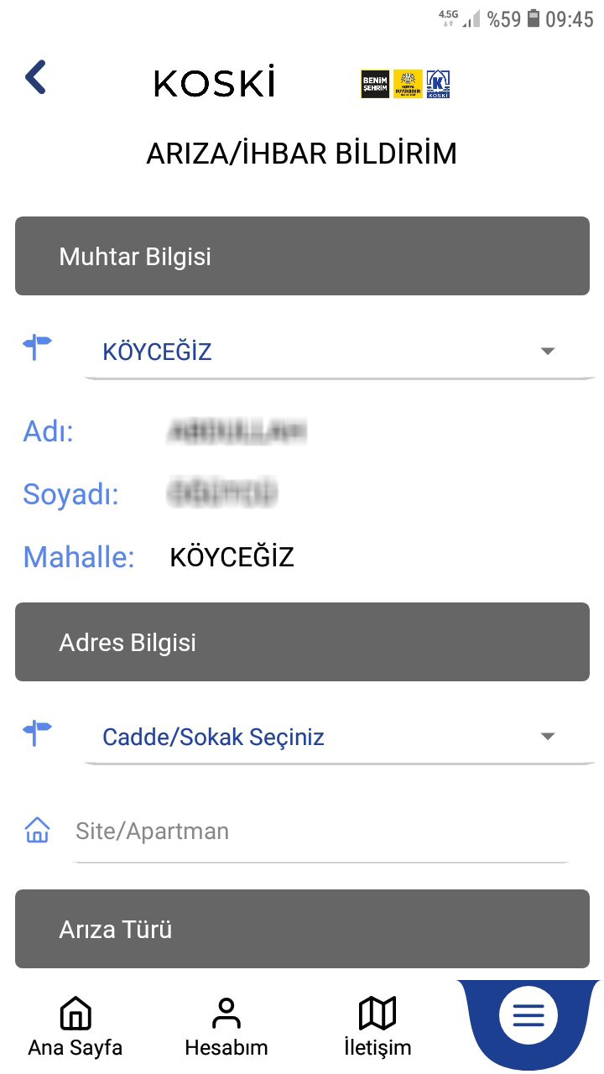Tap the yellow Konya Büyükşehir logo
Image resolution: width=604 pixels, height=1074 pixels.
pos(409,83)
